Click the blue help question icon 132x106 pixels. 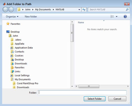(x=125, y=16)
